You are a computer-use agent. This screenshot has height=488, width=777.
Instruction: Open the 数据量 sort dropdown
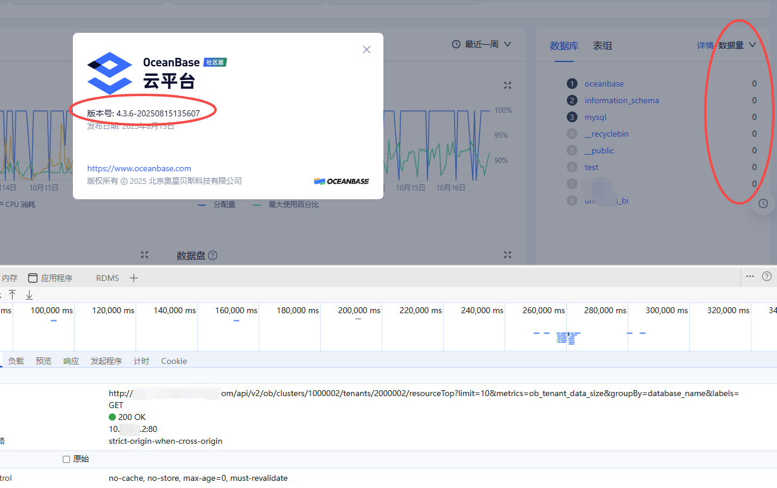tap(737, 45)
